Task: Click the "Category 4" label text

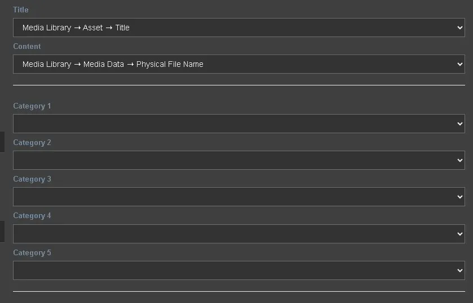Action: point(32,215)
